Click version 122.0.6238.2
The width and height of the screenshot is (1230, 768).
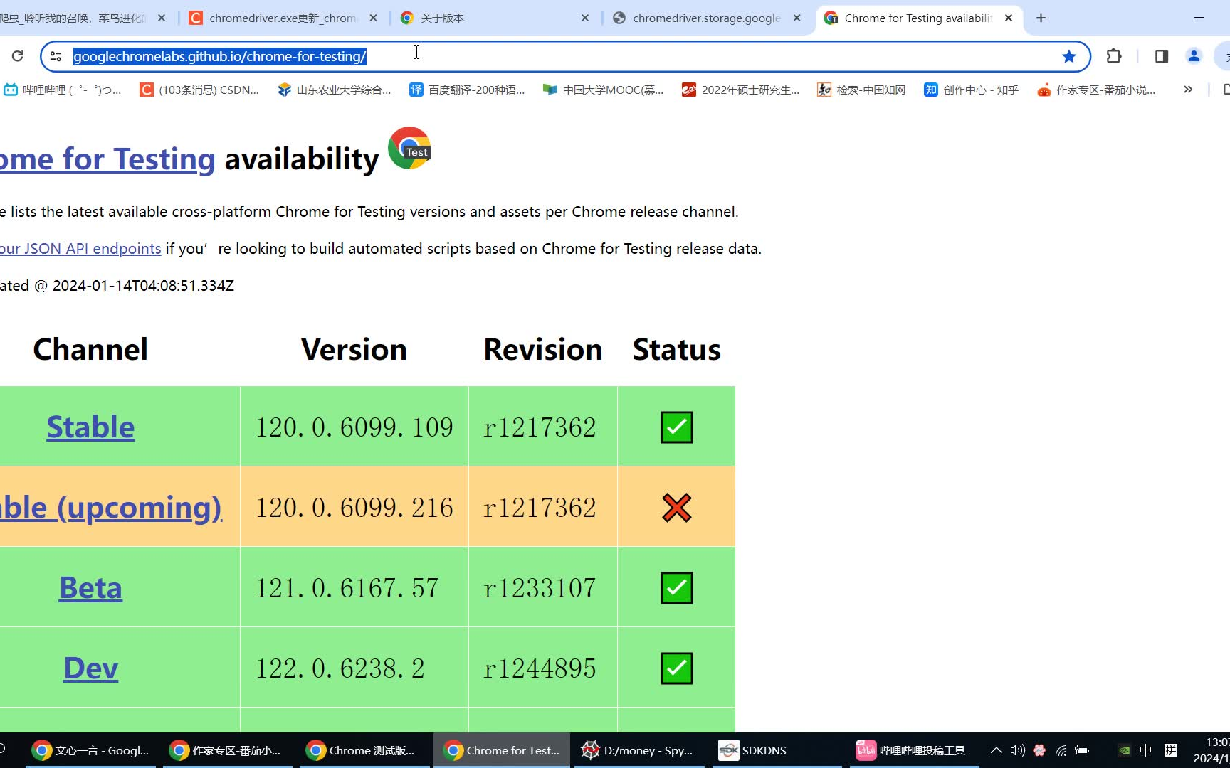[340, 668]
